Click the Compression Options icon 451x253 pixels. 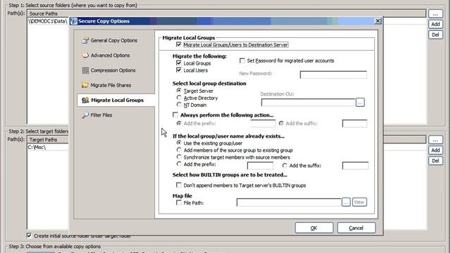click(85, 70)
